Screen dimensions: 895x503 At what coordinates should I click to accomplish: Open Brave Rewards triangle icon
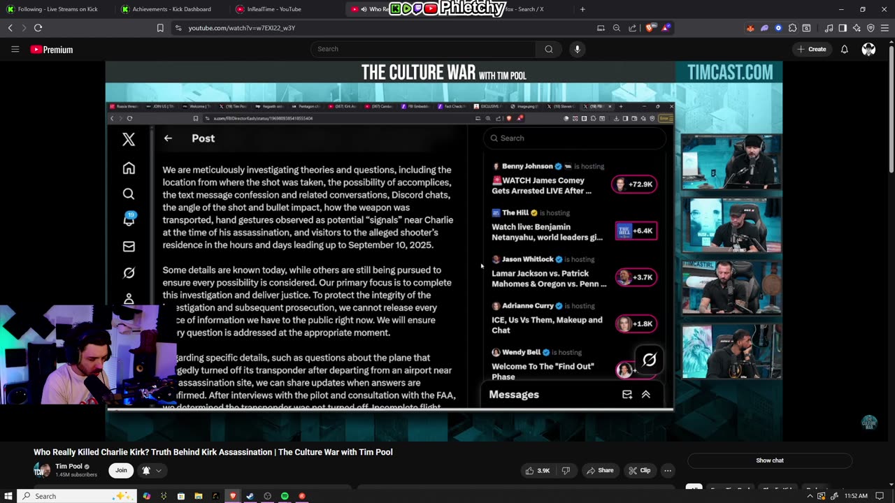pyautogui.click(x=666, y=28)
